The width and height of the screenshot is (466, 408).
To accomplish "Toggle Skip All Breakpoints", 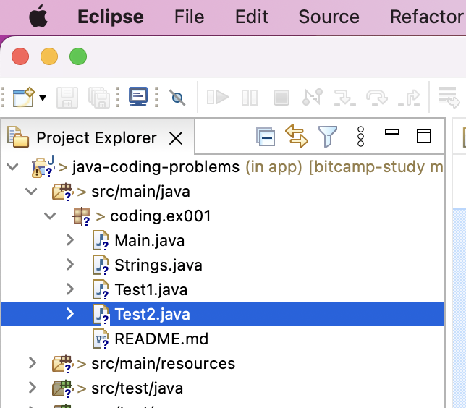I will click(177, 98).
